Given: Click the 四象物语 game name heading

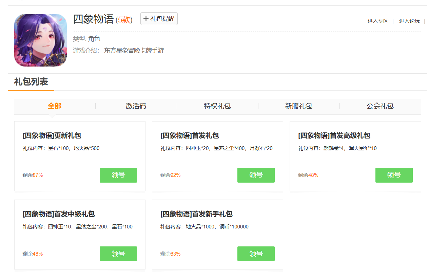Looking at the screenshot, I should 93,19.
